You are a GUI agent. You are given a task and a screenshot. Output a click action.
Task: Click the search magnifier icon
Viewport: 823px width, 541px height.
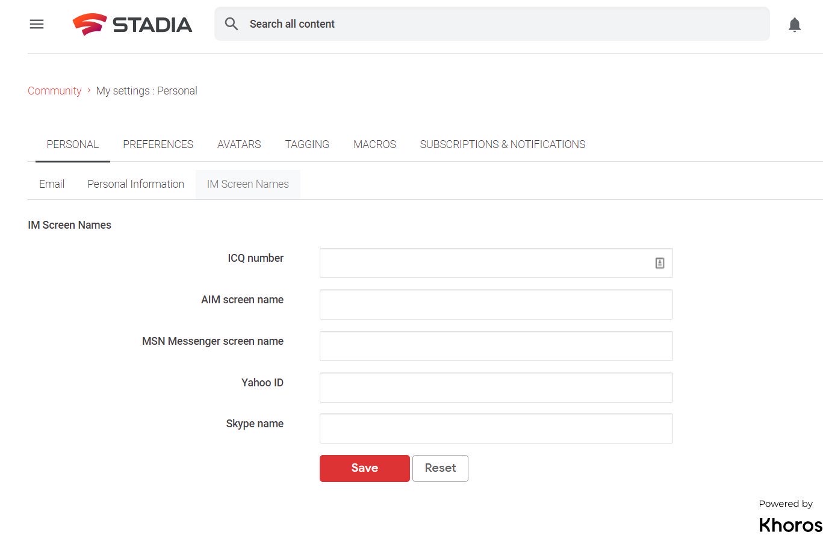(231, 24)
